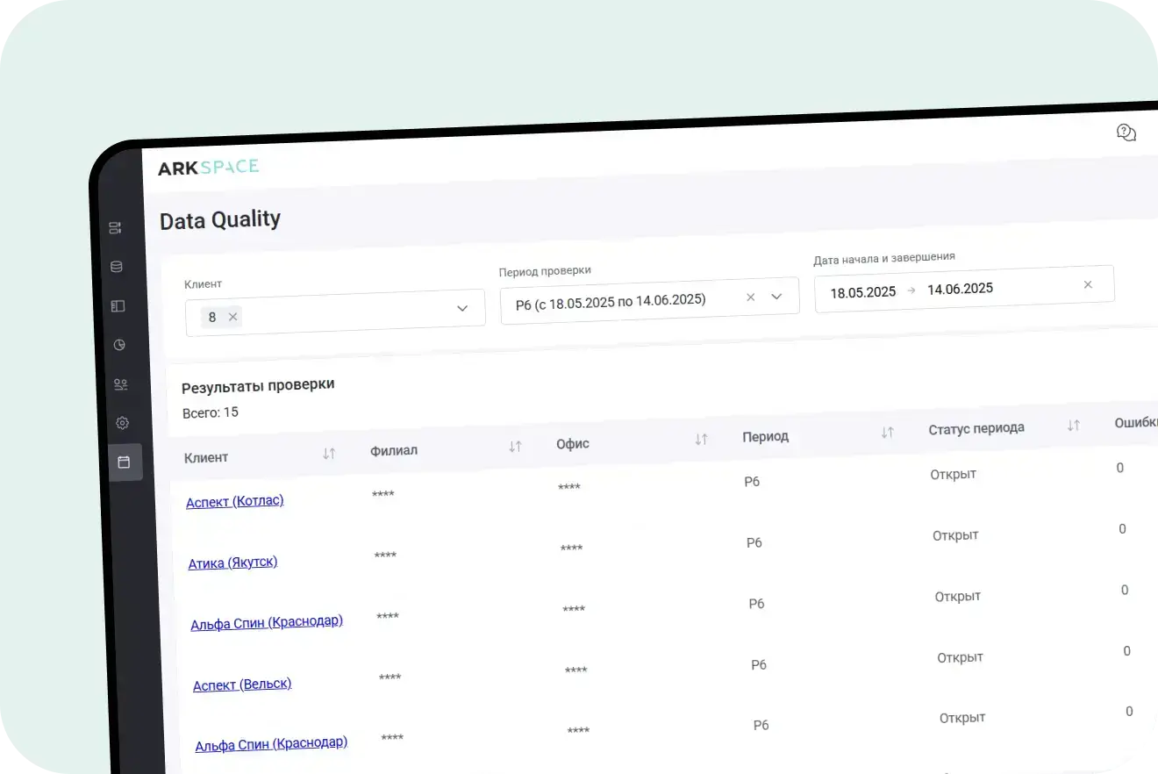
Task: Clear the Период проверки selection
Action: 750,297
